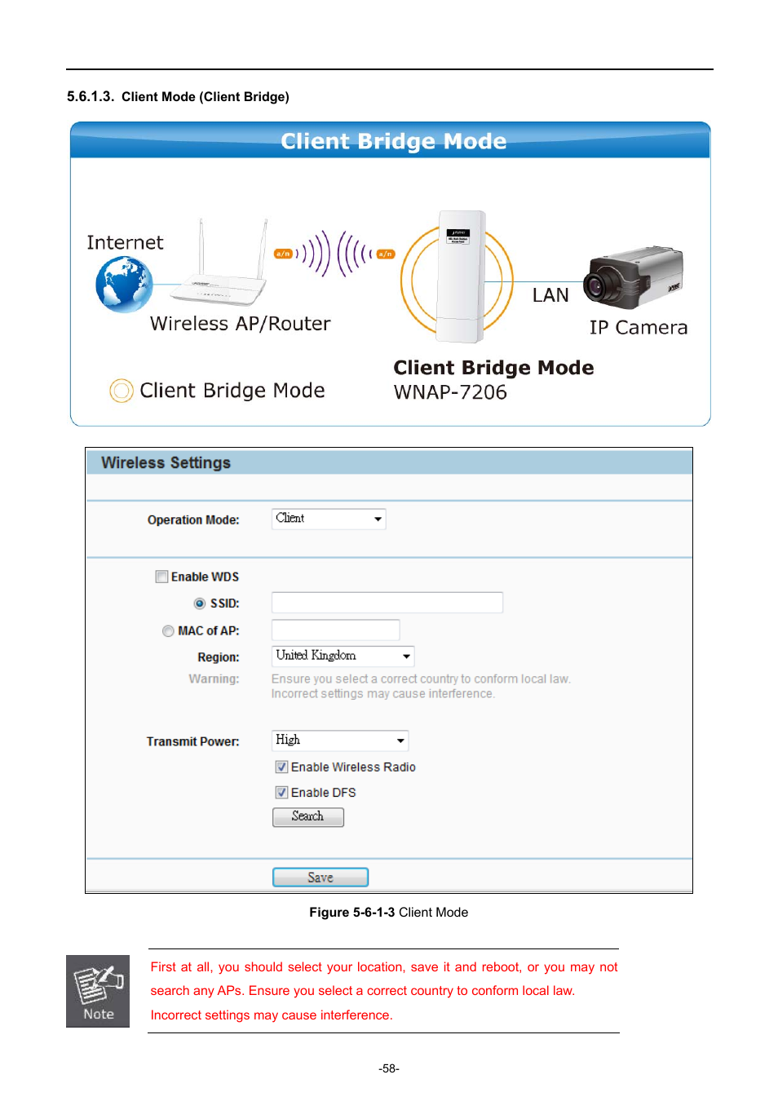Click the Save button
Screen dimensions: 778x1101
point(320,877)
